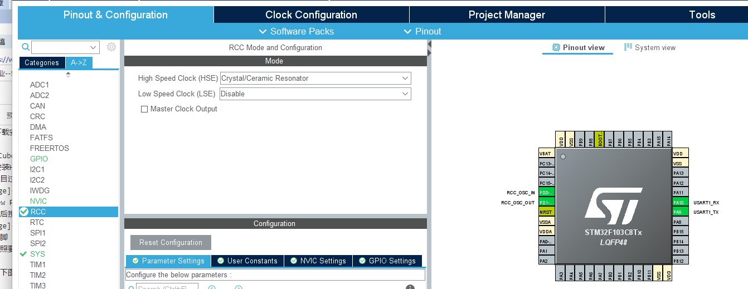Image resolution: width=748 pixels, height=289 pixels.
Task: Select pin PA1 on chip left side
Action: click(x=547, y=251)
